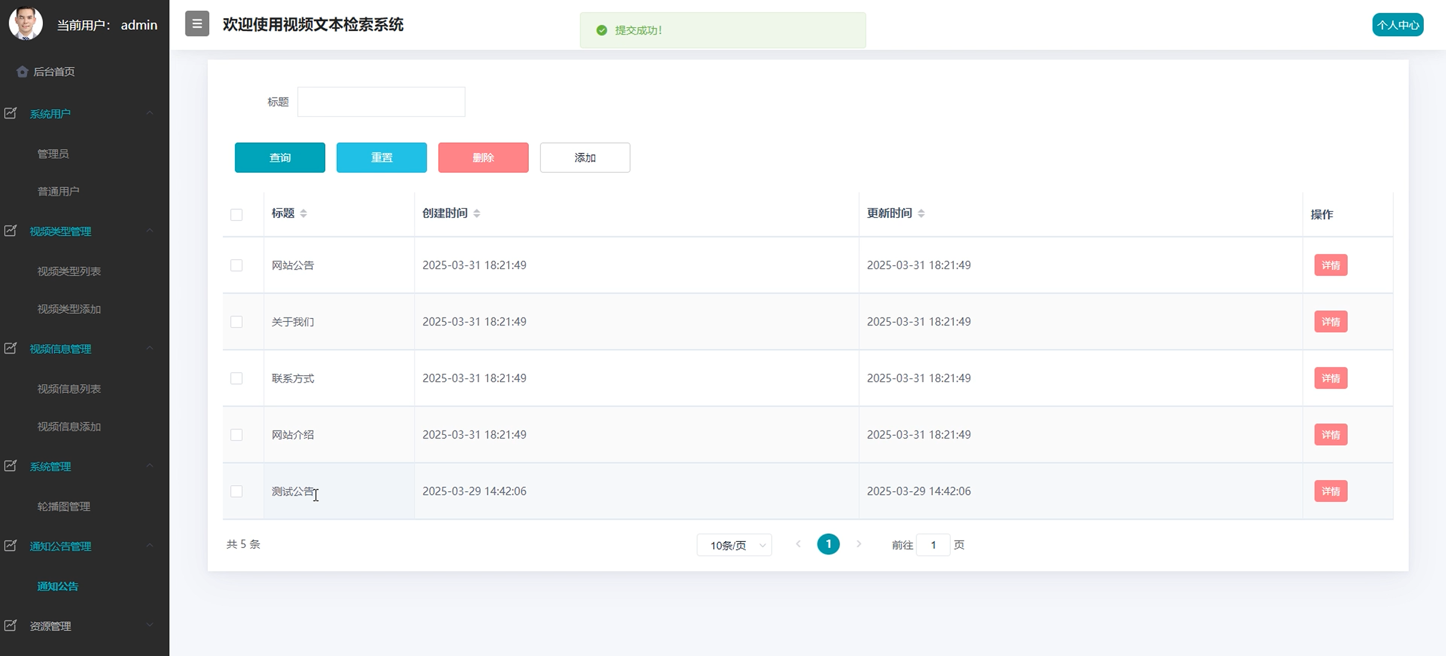
Task: Check the 网站公告 row checkbox
Action: pyautogui.click(x=237, y=265)
